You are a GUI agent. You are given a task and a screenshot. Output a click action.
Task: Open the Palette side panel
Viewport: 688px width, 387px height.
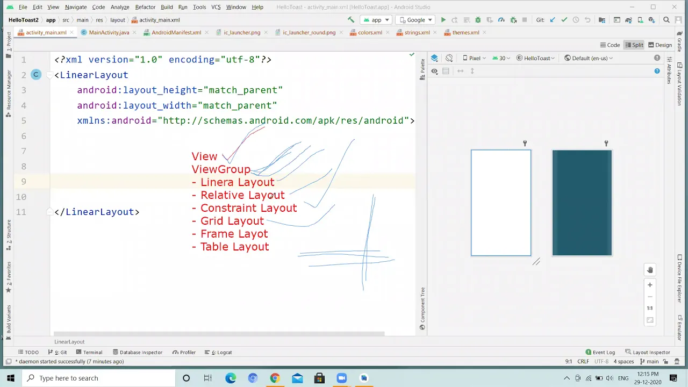click(x=422, y=69)
